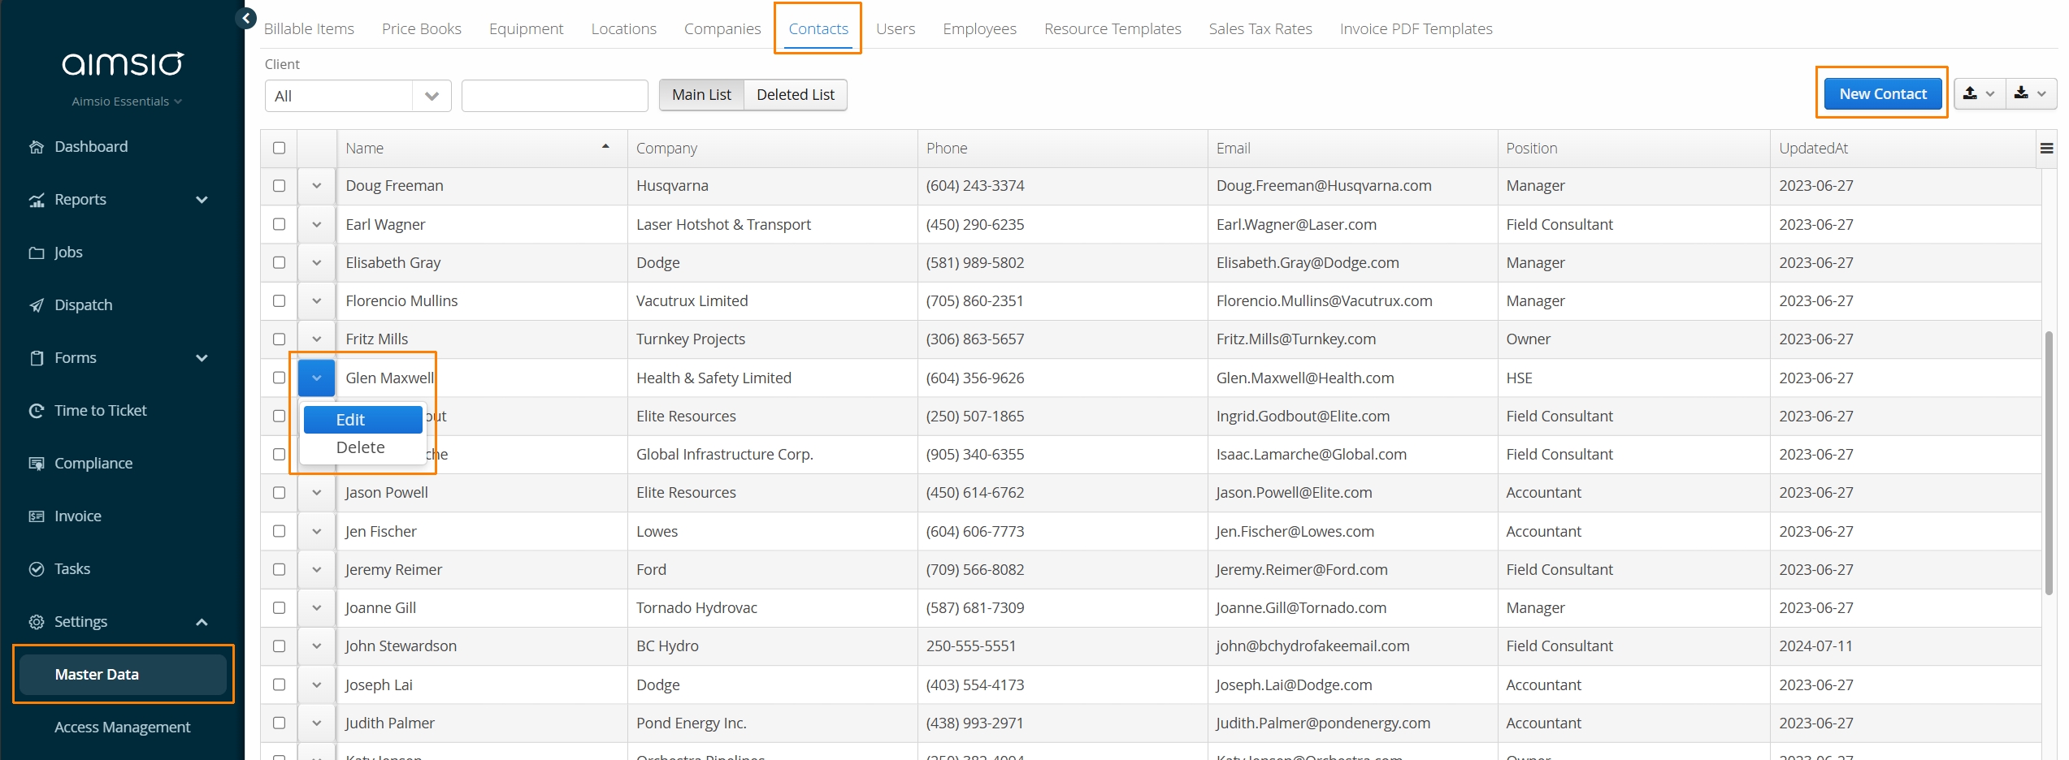Open Jobs from the sidebar
2069x760 pixels.
point(68,253)
